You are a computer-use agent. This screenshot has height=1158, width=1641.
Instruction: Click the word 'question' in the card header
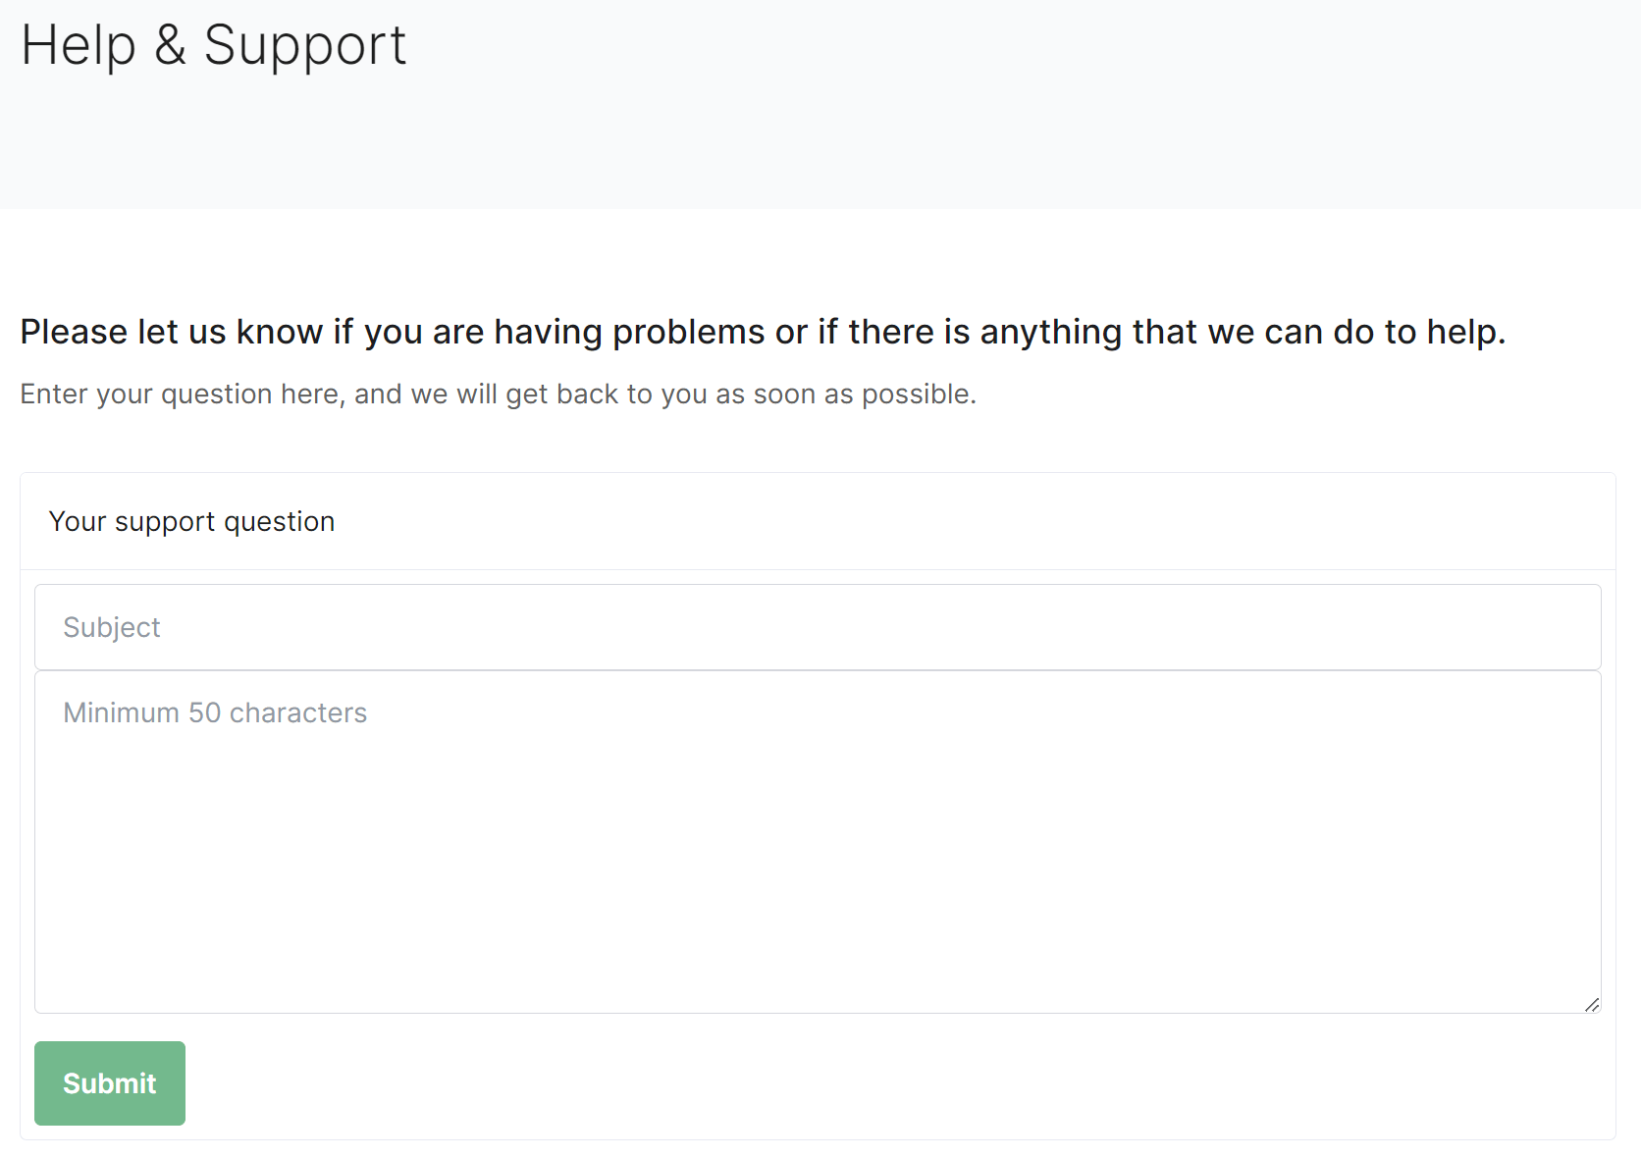pyautogui.click(x=280, y=522)
